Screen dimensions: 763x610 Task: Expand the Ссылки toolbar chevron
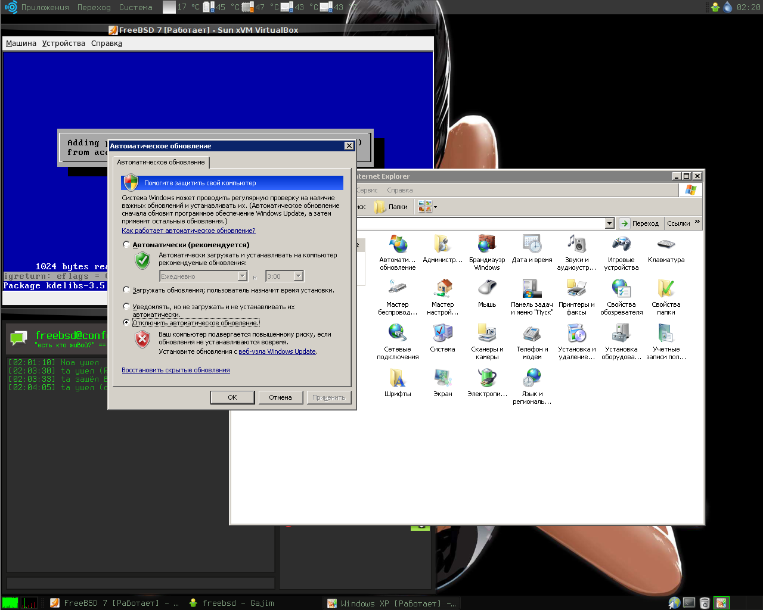pos(697,222)
